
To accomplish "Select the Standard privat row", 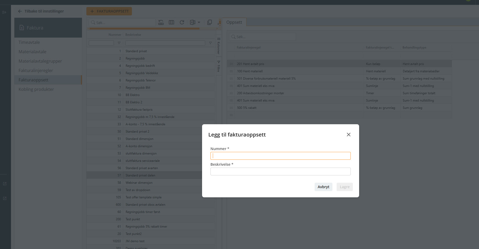I will [151, 51].
